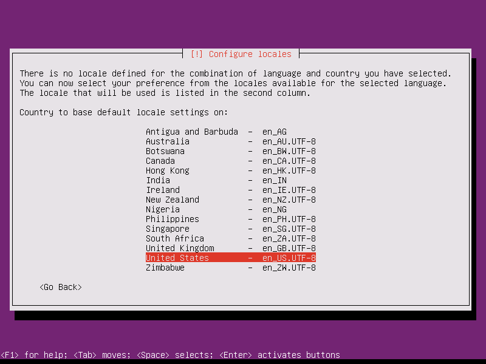Select highlighted United States row
Screen dimensions: 486x364
[231, 258]
